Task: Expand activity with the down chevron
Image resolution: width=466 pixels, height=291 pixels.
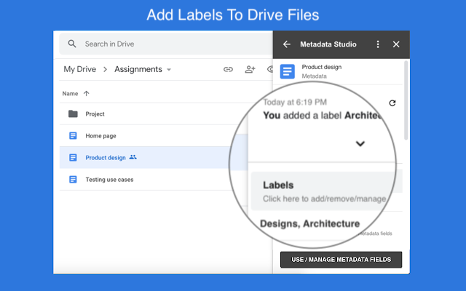Action: pos(360,144)
